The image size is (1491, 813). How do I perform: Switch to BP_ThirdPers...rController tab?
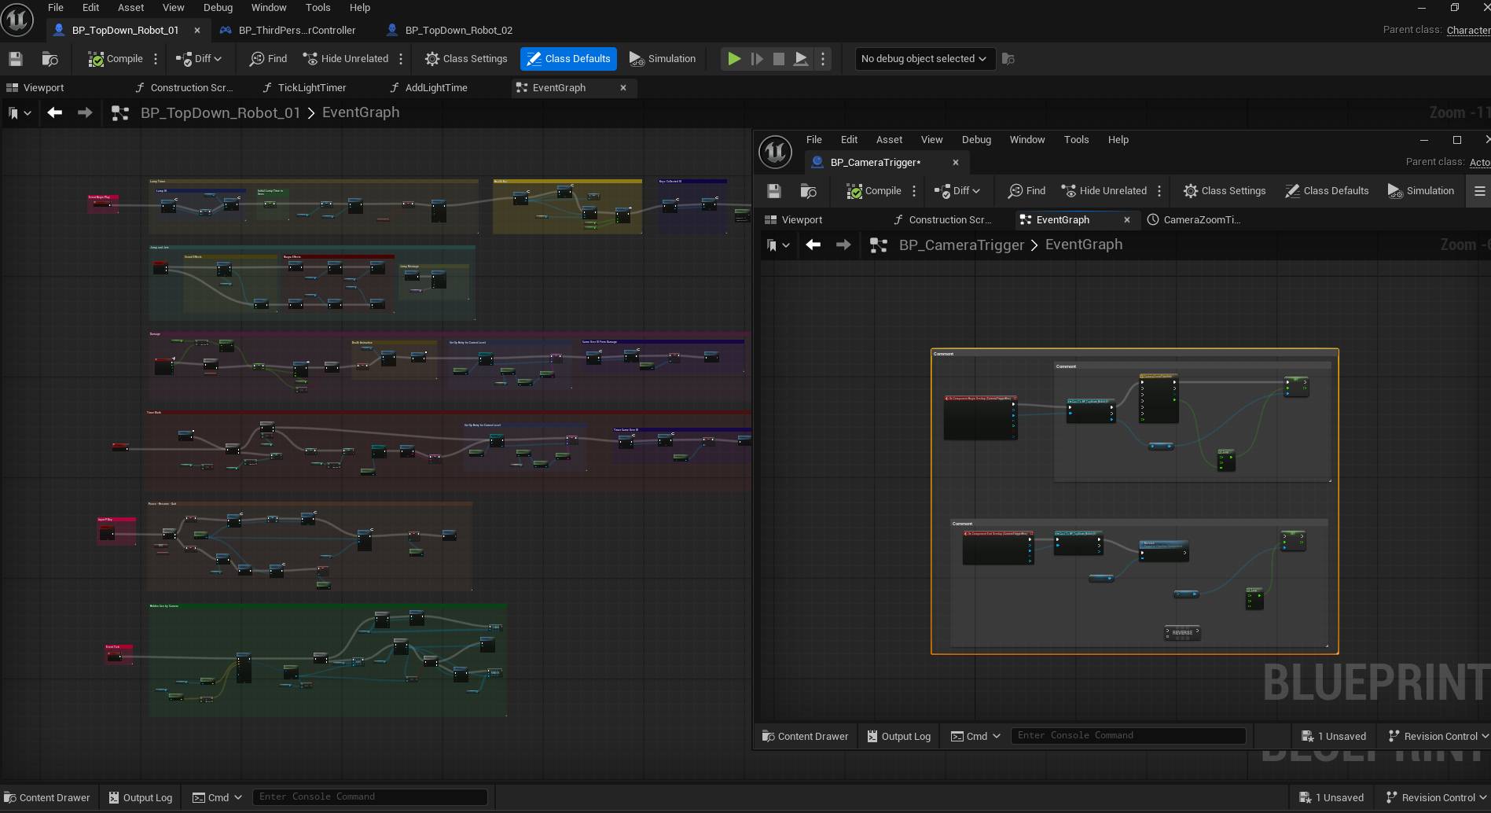(x=297, y=30)
